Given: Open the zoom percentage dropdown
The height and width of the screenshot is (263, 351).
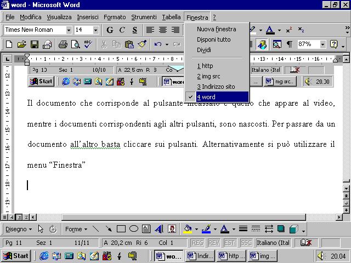Looking at the screenshot, I should [x=322, y=44].
